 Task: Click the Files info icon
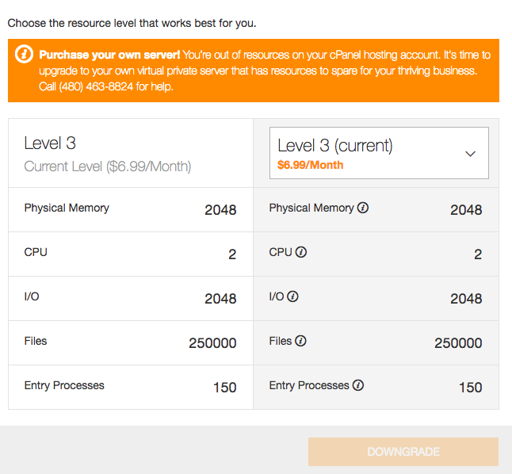[300, 341]
